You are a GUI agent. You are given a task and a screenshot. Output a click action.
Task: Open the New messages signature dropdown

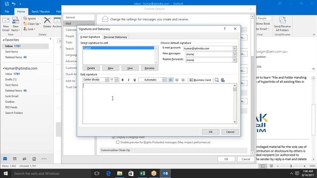click(234, 54)
